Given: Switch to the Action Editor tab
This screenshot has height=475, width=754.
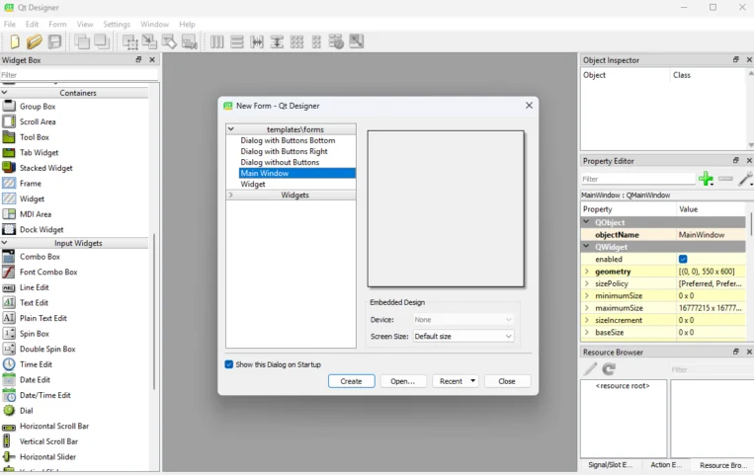Looking at the screenshot, I should pyautogui.click(x=666, y=465).
